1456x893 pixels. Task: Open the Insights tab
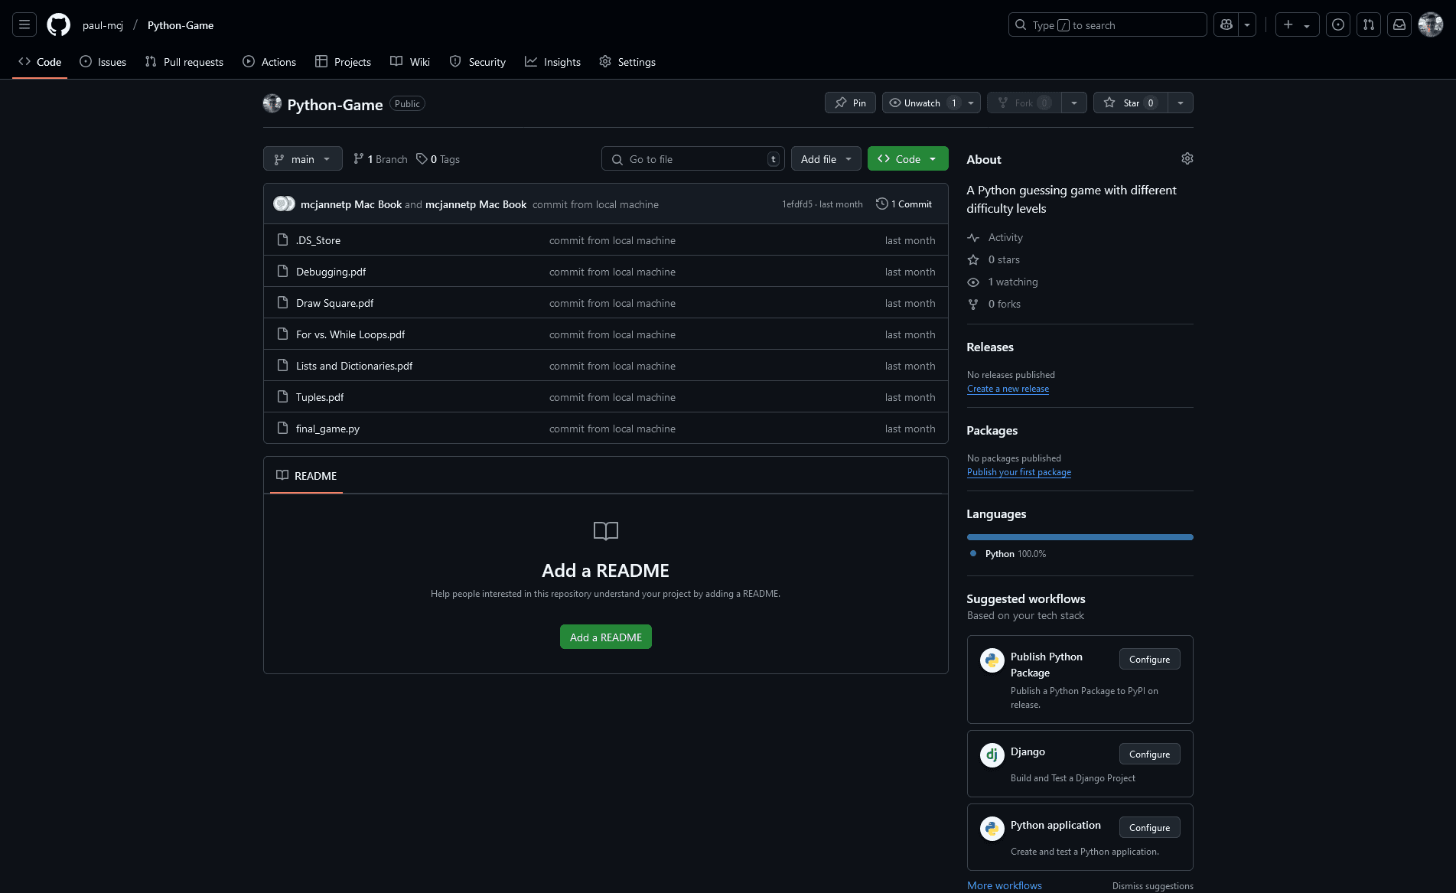(552, 62)
